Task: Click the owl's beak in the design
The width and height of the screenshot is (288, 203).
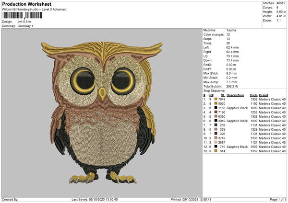Action: click(102, 92)
